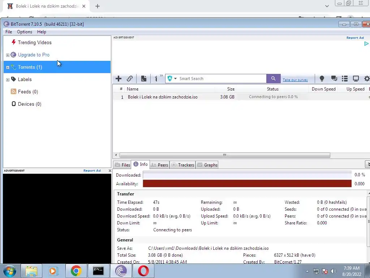The image size is (370, 278).
Task: Collapse the detail pane with the chevron button
Action: [367, 164]
